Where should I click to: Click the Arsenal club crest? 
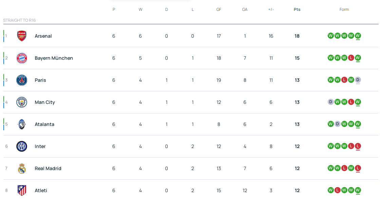point(22,36)
